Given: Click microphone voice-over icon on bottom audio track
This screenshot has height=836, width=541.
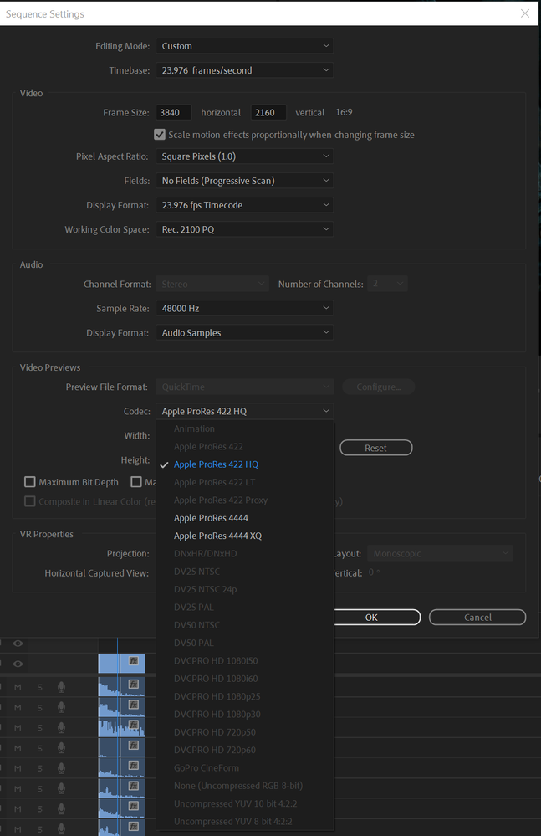Looking at the screenshot, I should 61,829.
